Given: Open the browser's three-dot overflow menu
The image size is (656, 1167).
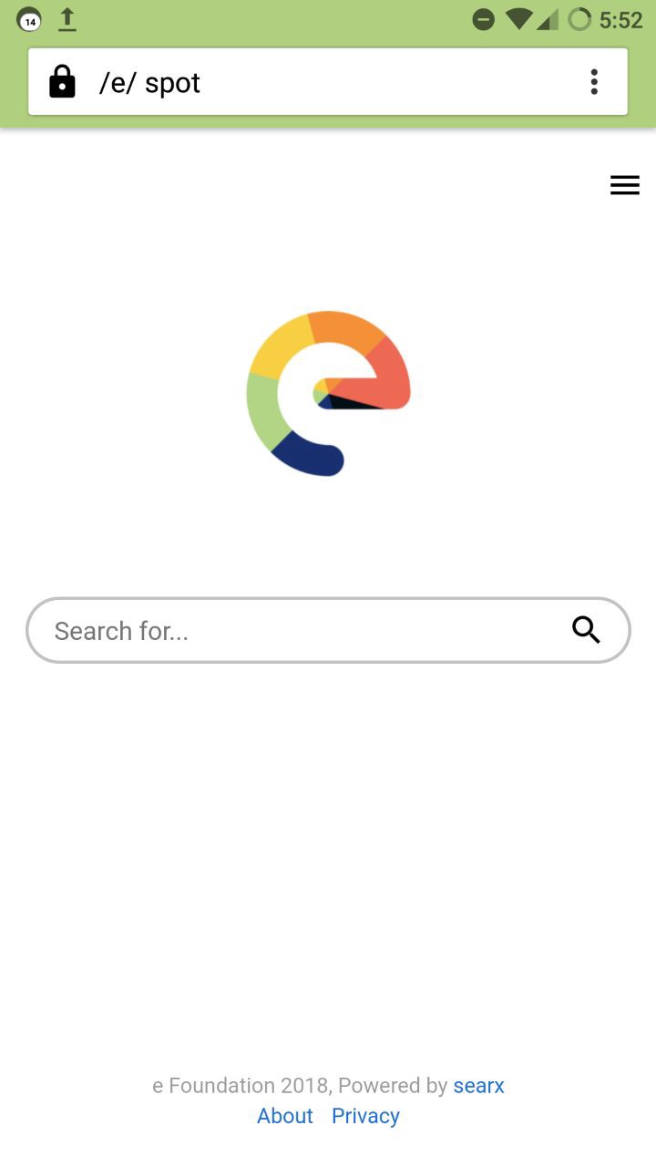Looking at the screenshot, I should 594,82.
